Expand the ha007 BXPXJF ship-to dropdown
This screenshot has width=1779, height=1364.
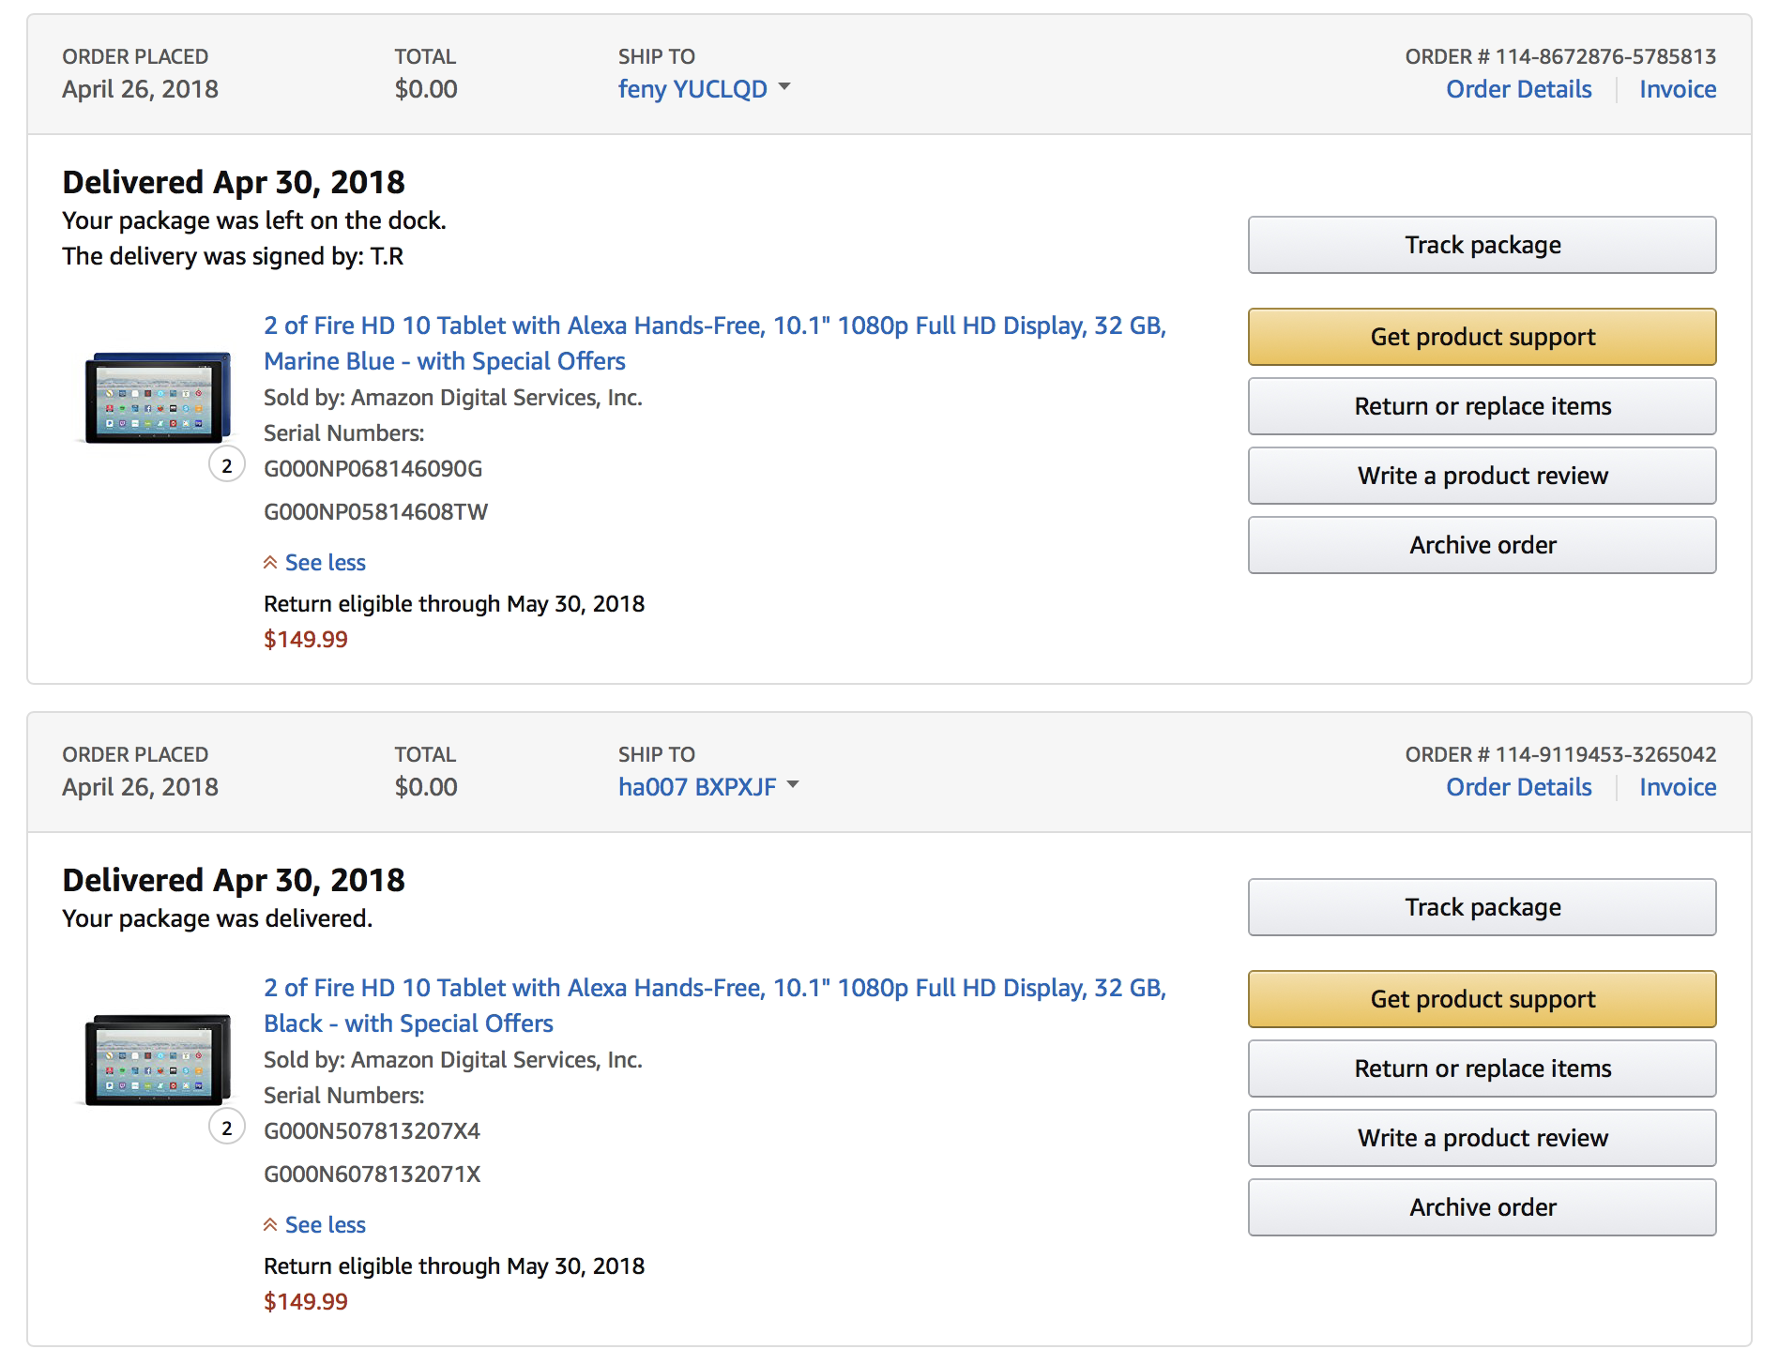point(707,787)
